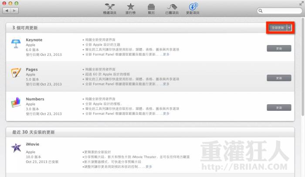This screenshot has height=177, width=305.
Task: Open the Numbers app title
Action: point(35,99)
